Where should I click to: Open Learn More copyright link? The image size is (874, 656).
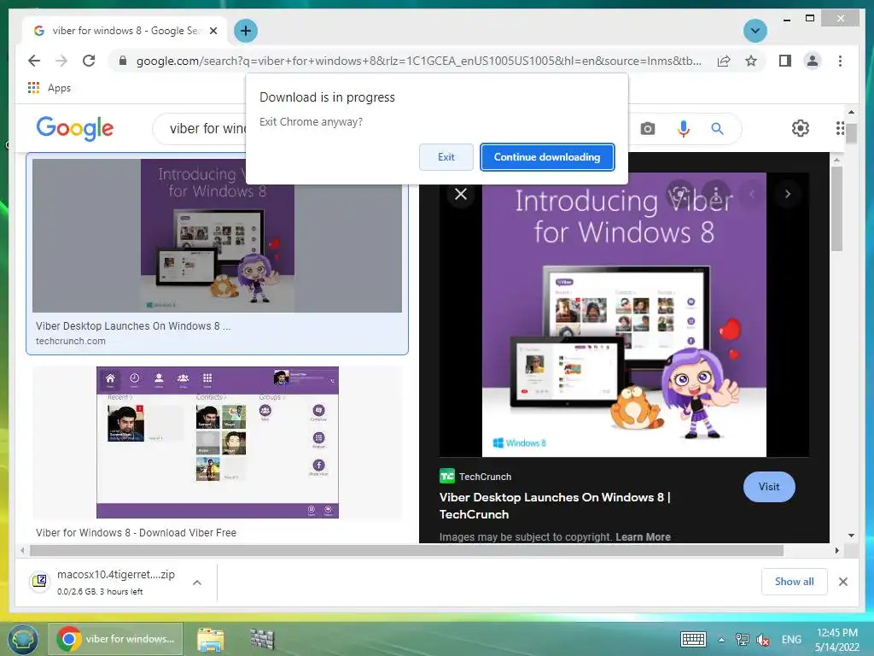click(644, 536)
